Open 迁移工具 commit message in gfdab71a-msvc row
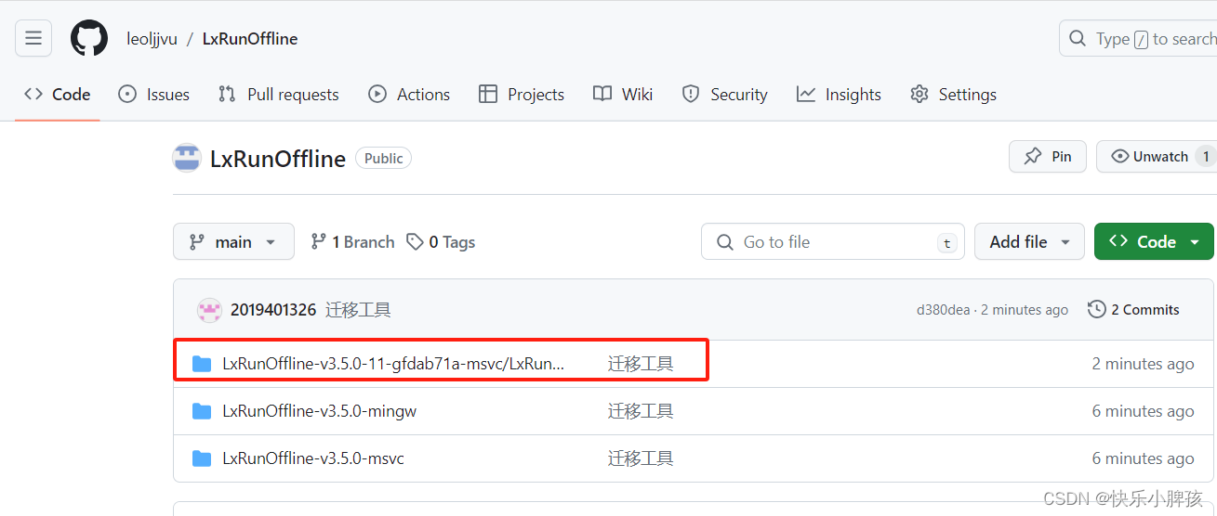This screenshot has height=516, width=1217. (641, 364)
